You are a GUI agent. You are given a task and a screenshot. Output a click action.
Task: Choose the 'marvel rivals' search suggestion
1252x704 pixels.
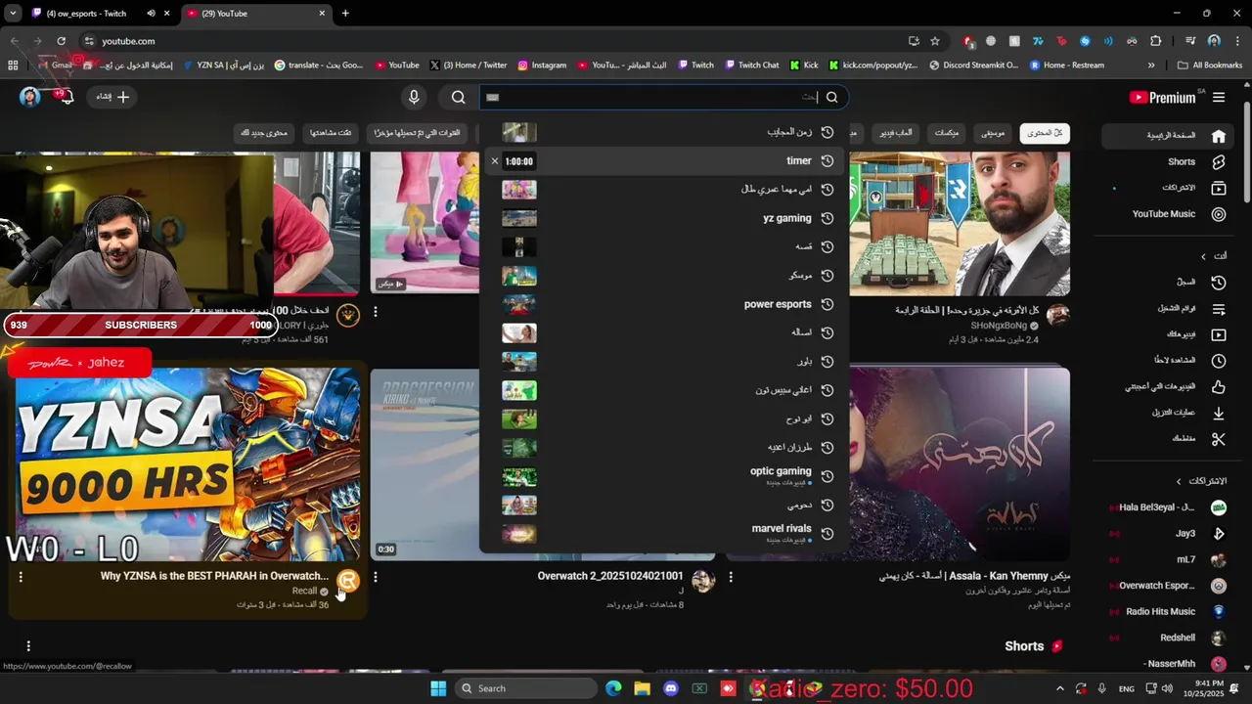point(665,534)
